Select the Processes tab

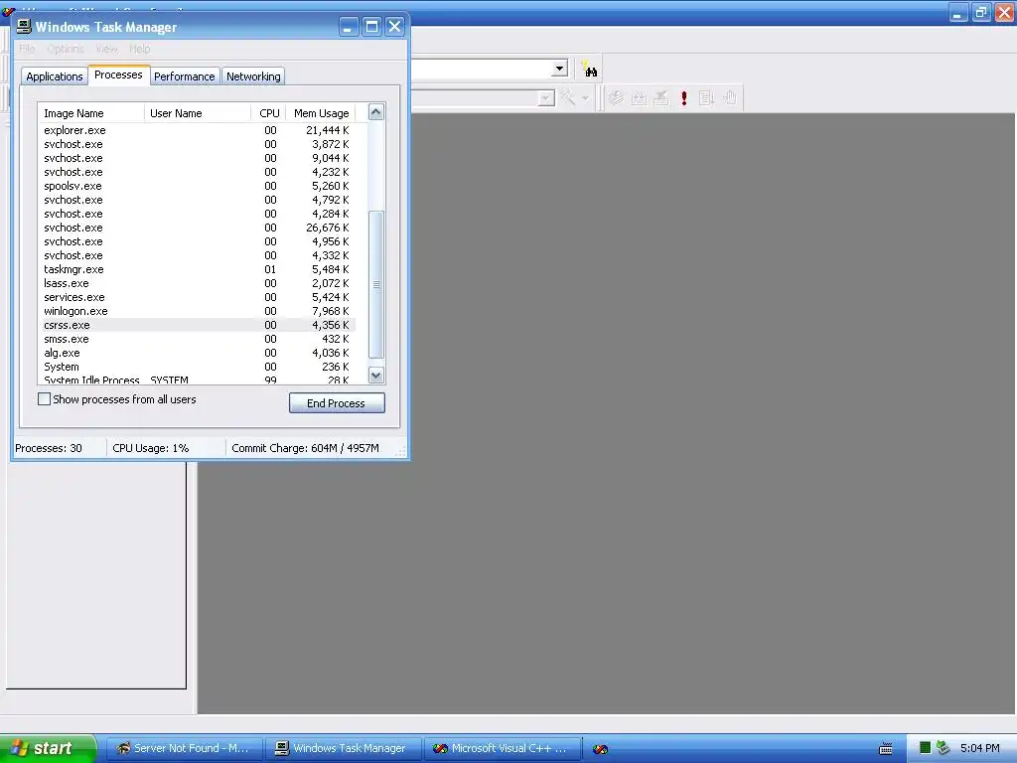[x=118, y=75]
